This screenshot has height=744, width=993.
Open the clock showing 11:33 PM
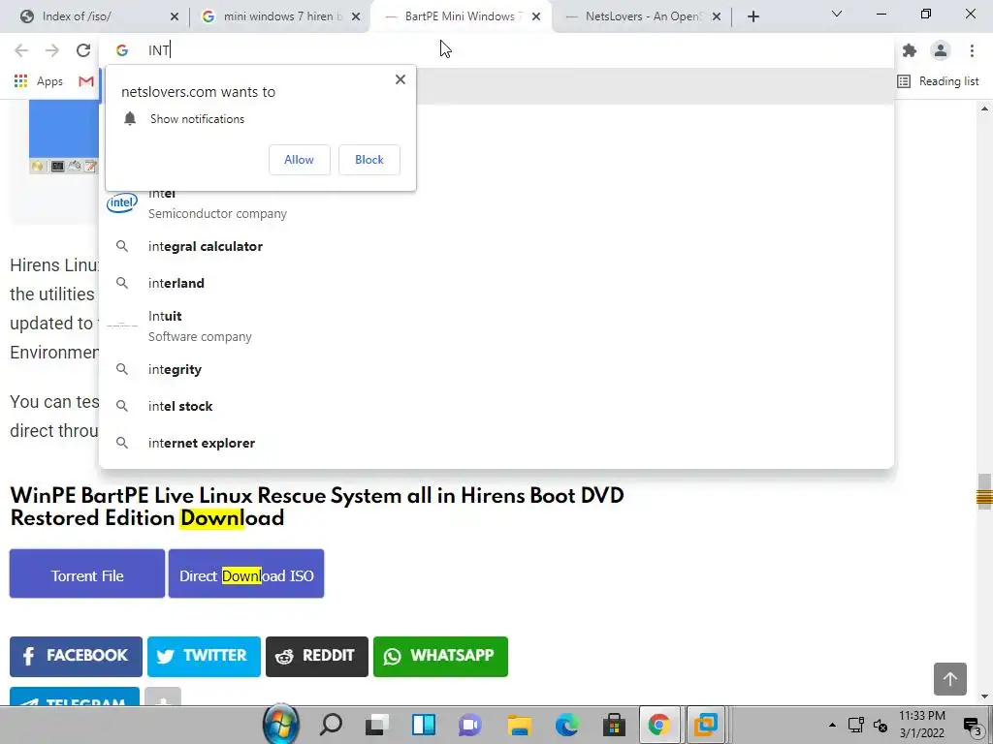pos(922,725)
